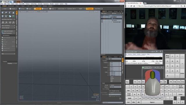This screenshot has width=186, height=105.
Task: Click the Advanced OpenGL viewport button
Action: point(33,12)
